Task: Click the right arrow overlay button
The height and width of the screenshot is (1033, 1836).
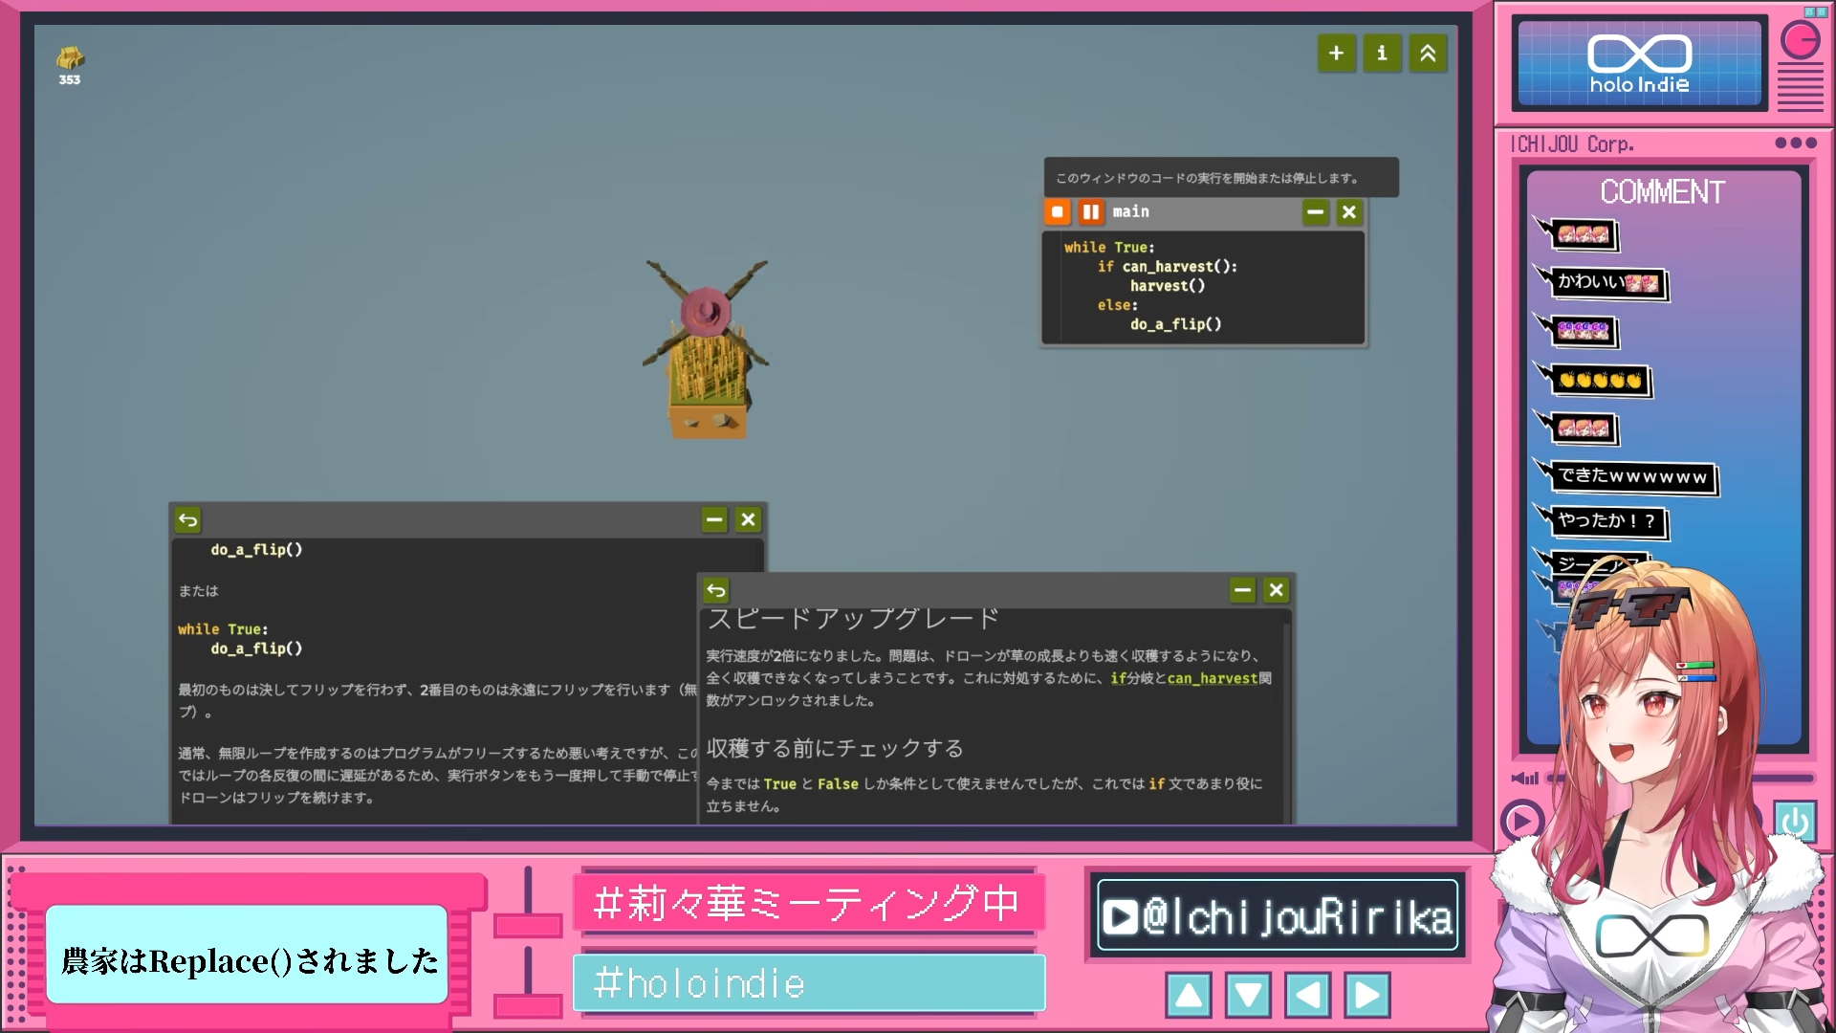Action: pos(1367,996)
